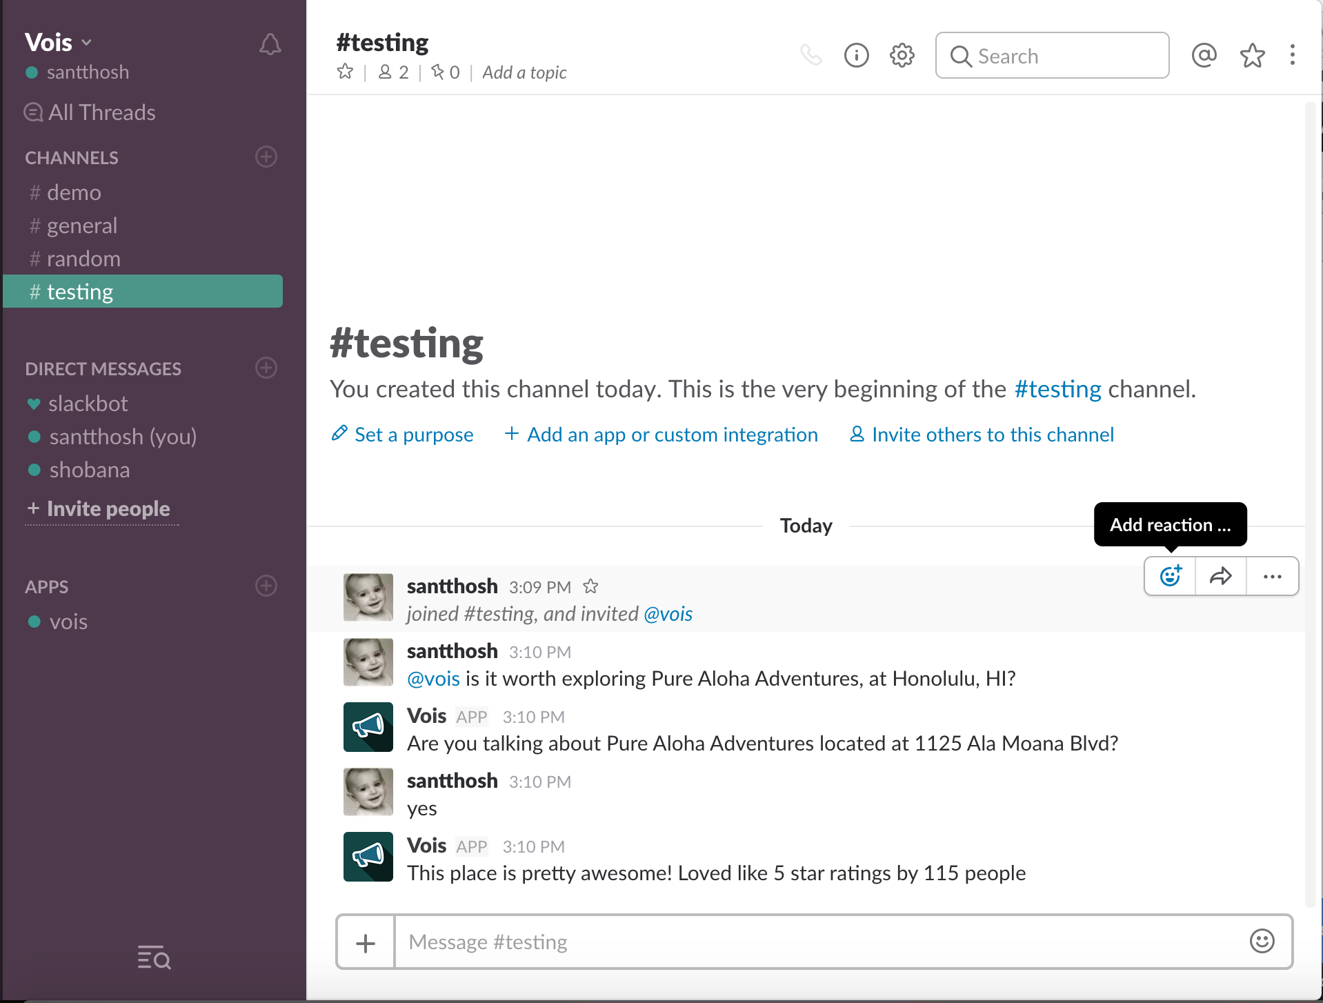
Task: Open the Vois workspace menu
Action: pyautogui.click(x=58, y=42)
